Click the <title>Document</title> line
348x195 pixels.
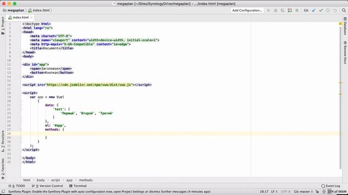pos(52,48)
